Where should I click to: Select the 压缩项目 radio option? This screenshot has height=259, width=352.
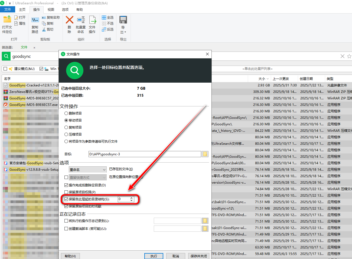[66, 134]
